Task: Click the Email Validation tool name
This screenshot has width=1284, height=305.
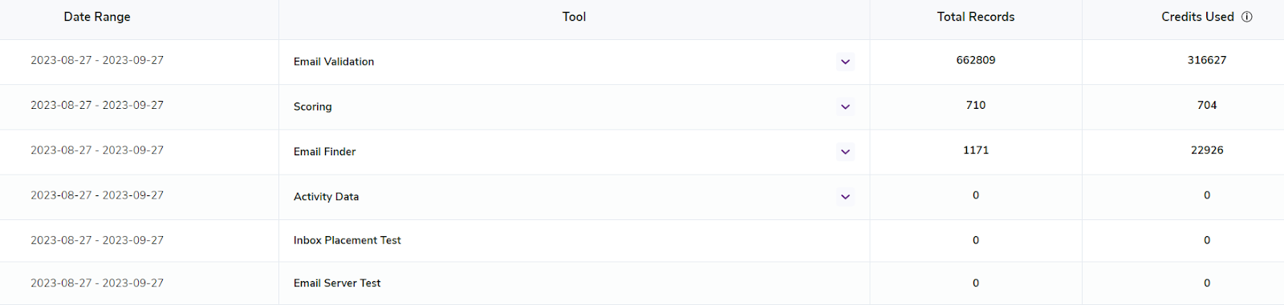Action: (334, 62)
